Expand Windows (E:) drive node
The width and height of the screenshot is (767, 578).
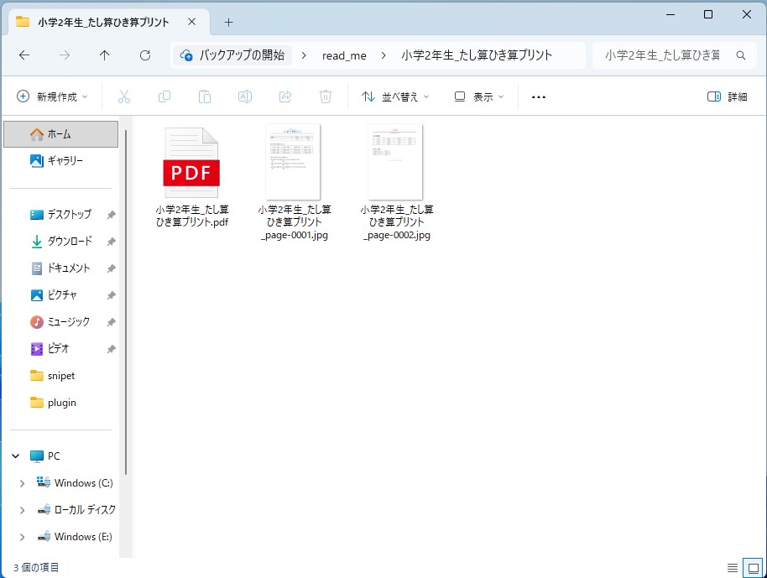click(x=22, y=538)
